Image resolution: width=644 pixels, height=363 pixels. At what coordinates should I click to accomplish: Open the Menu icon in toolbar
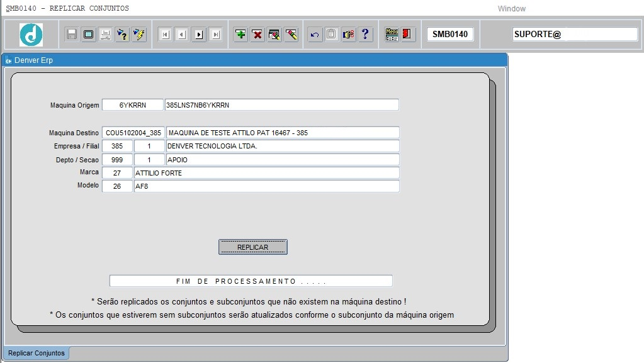tap(392, 35)
